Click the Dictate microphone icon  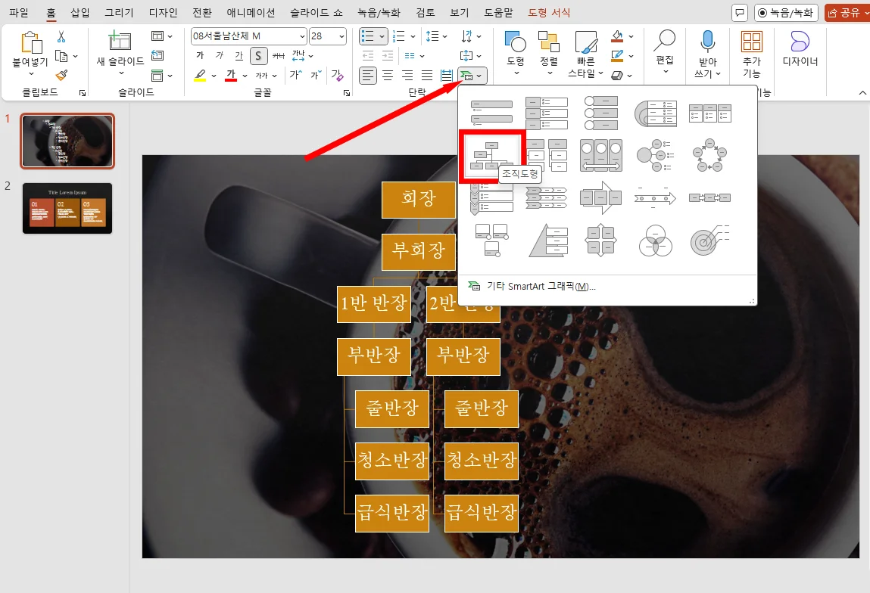pos(707,42)
